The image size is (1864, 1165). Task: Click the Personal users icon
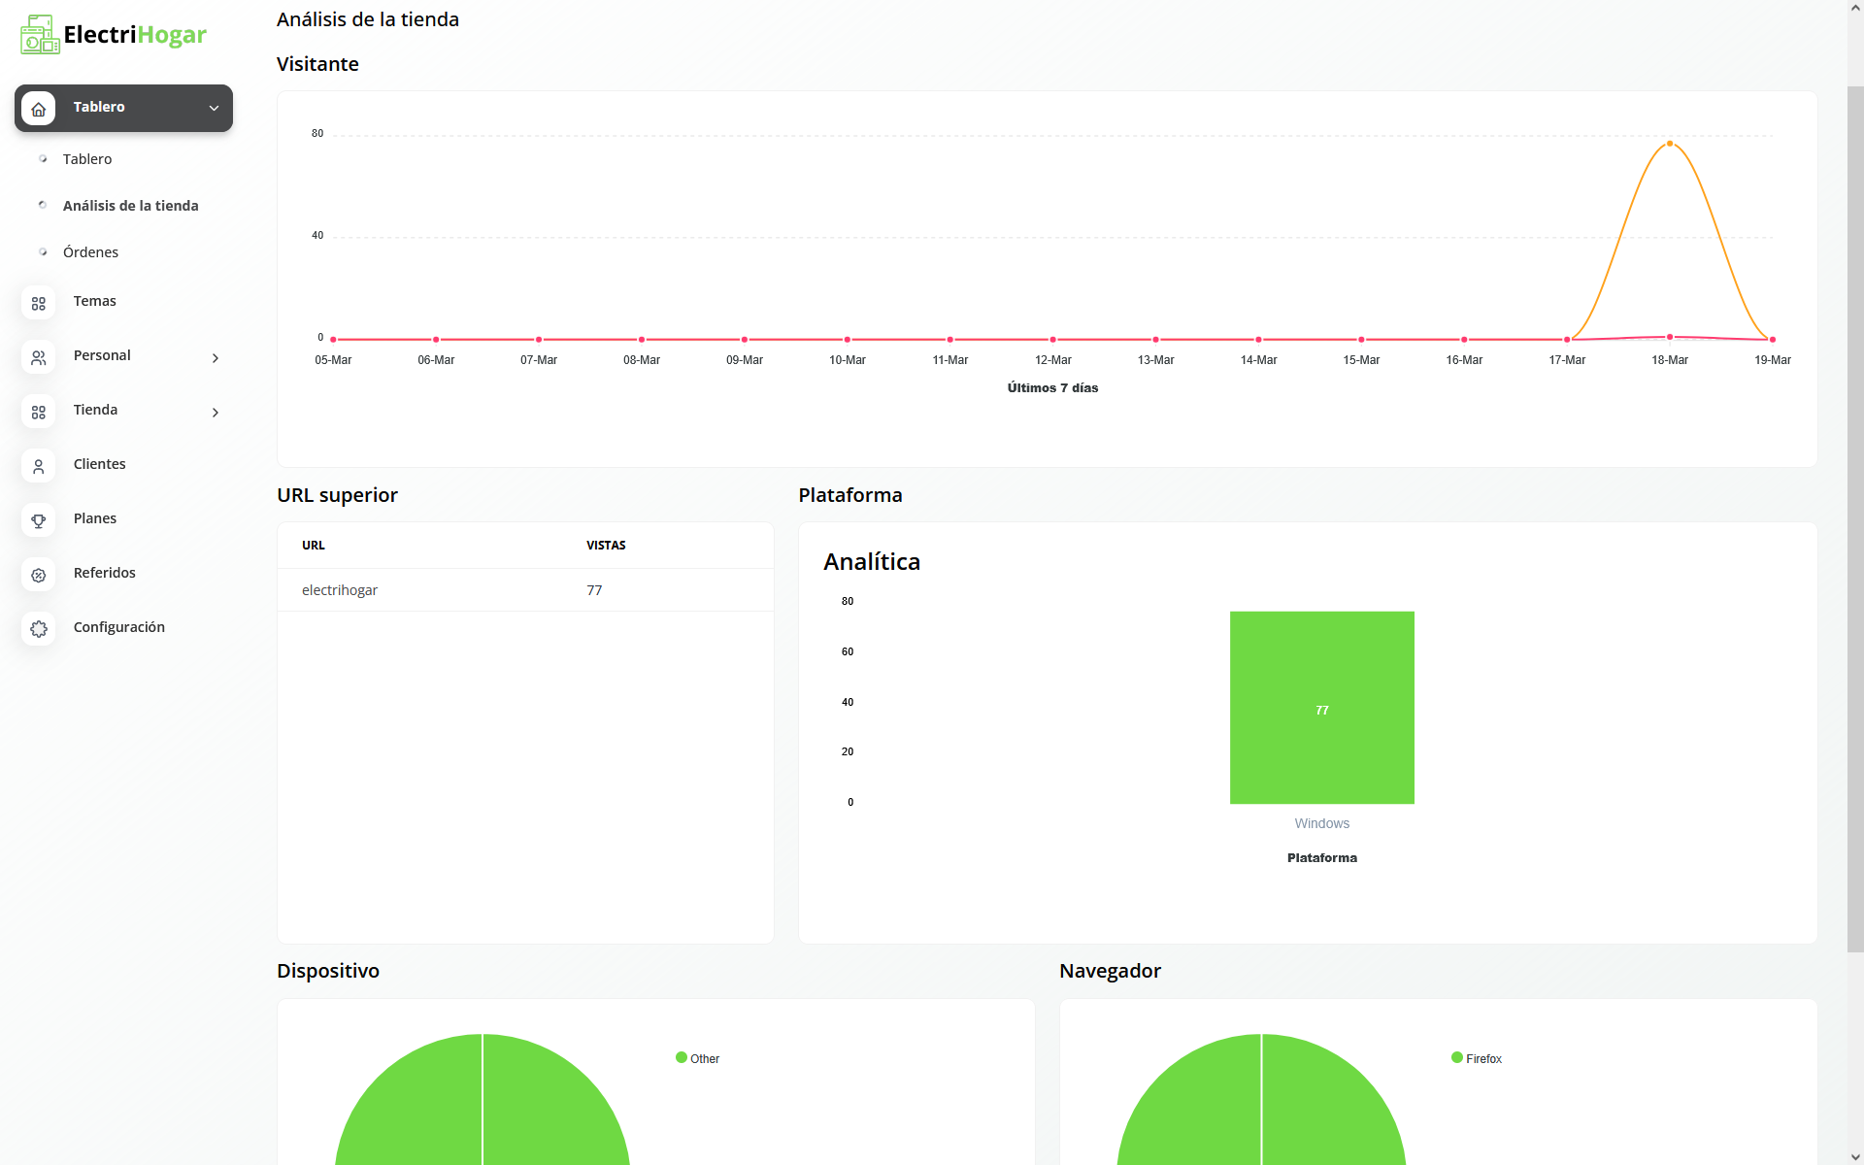39,357
